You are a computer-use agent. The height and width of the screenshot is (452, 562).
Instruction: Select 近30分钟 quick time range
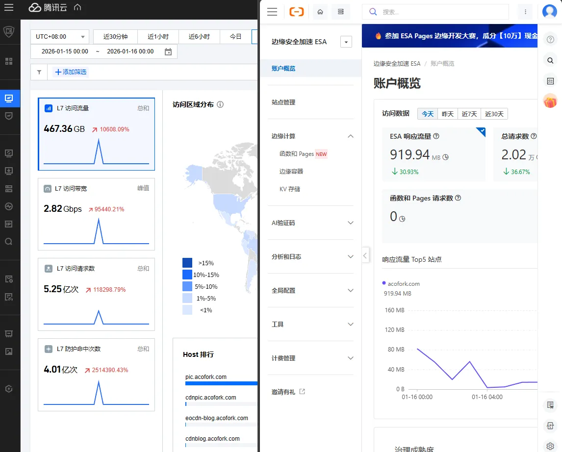click(x=115, y=36)
